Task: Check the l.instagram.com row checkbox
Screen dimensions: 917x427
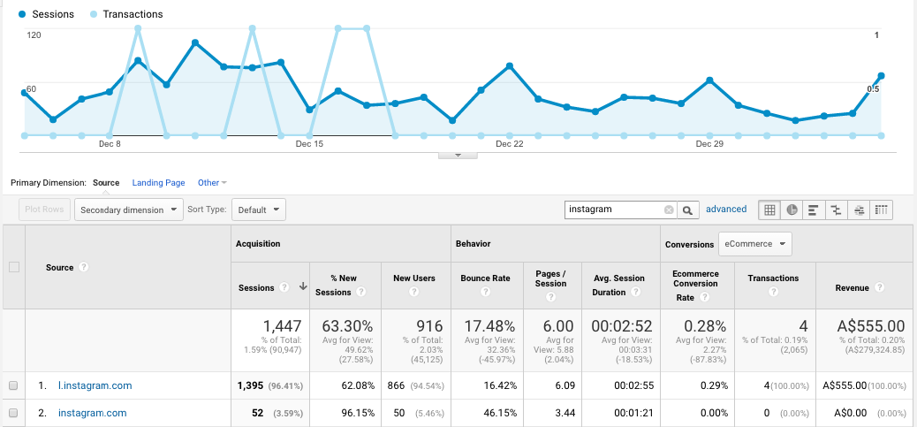Action: tap(13, 385)
